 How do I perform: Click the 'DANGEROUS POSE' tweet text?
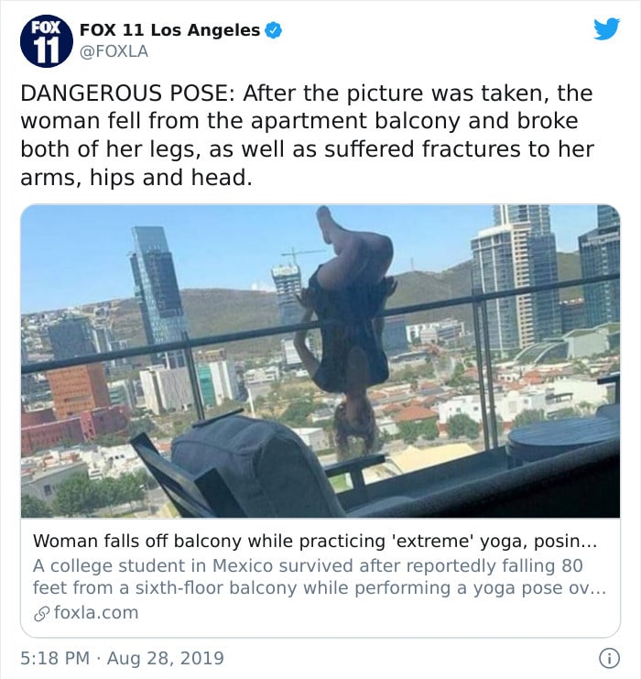tap(307, 135)
